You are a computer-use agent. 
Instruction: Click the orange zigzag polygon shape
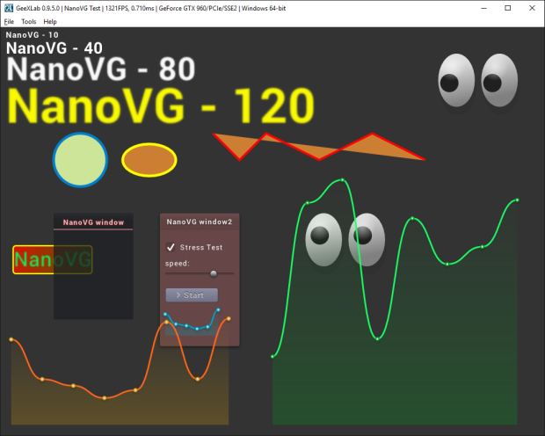pyautogui.click(x=319, y=147)
